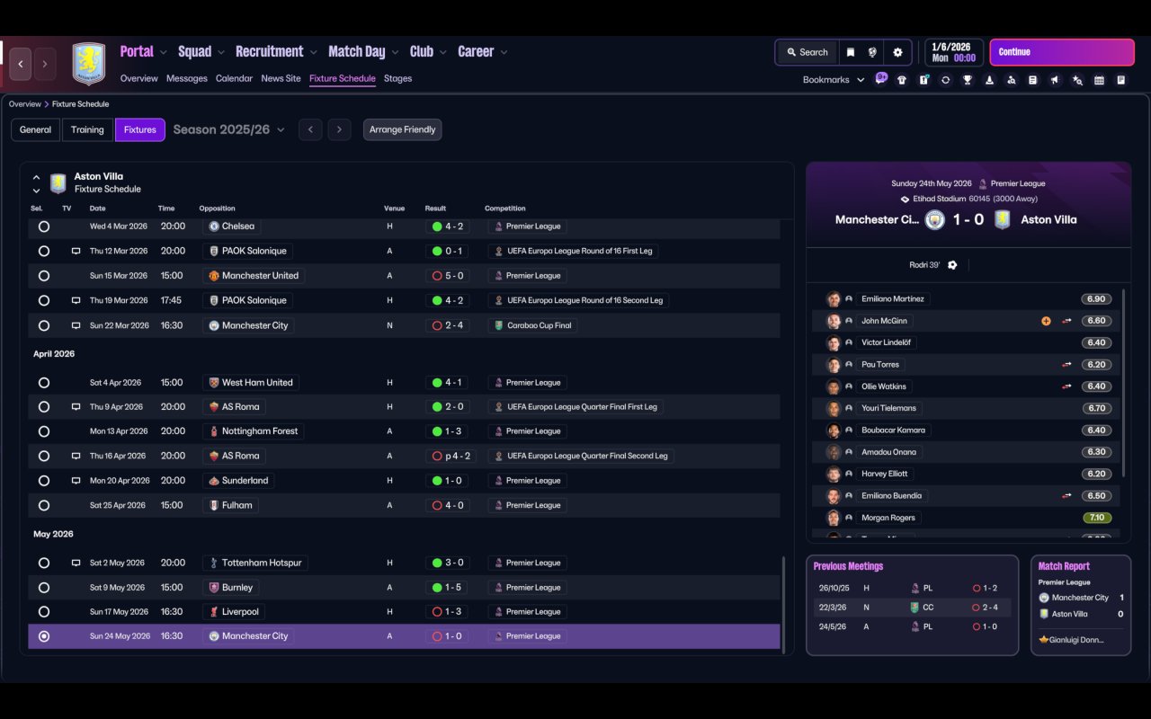This screenshot has width=1151, height=719.
Task: Open the bookmark flag icon beside Search
Action: click(850, 52)
